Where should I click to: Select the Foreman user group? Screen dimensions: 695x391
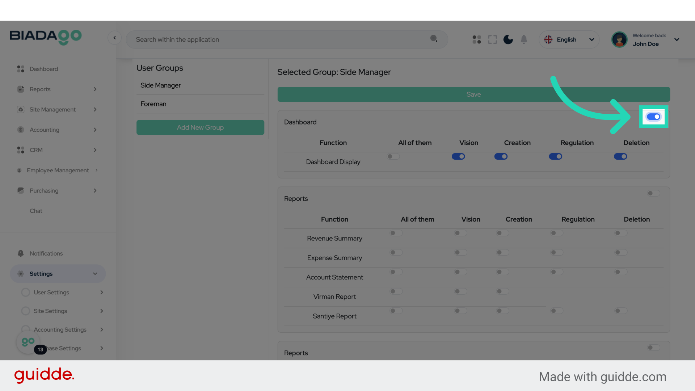click(153, 104)
